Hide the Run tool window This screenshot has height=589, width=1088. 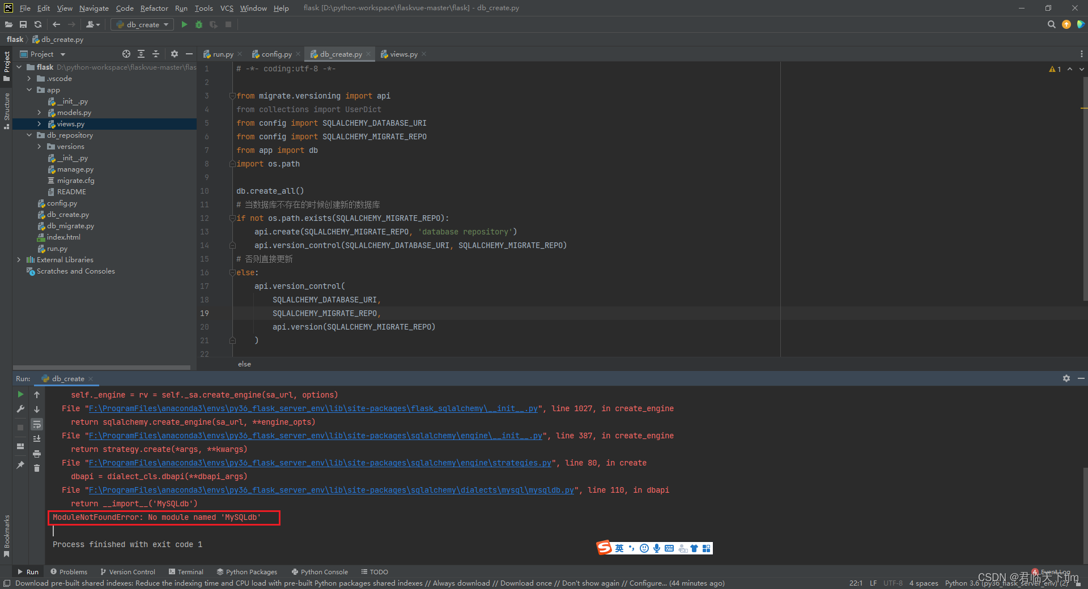[1081, 378]
